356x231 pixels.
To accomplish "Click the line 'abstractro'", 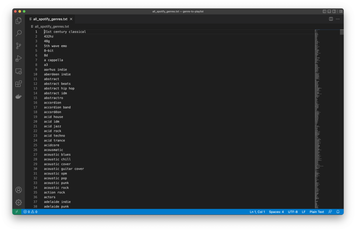I will point(53,98).
